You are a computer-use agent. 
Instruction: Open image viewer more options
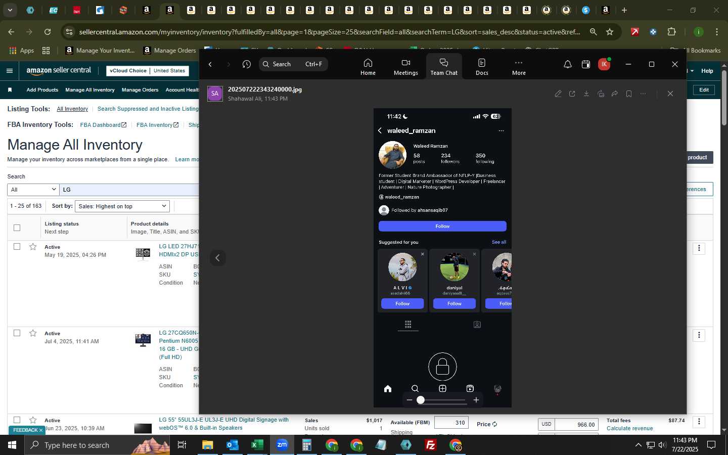click(643, 94)
